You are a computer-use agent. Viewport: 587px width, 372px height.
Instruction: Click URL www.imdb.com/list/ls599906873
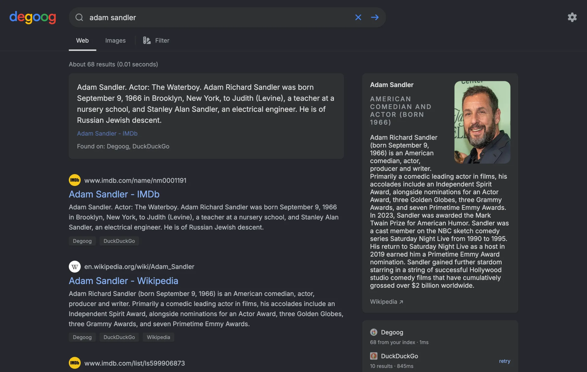(135, 363)
